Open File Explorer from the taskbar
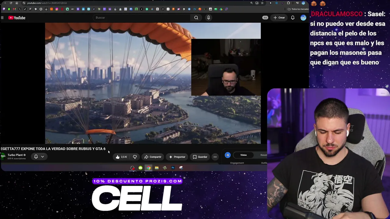Viewport: 390px width, 219px height. tap(157, 168)
